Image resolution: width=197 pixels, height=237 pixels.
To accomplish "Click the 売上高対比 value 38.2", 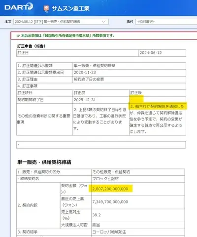I will pos(97,215).
